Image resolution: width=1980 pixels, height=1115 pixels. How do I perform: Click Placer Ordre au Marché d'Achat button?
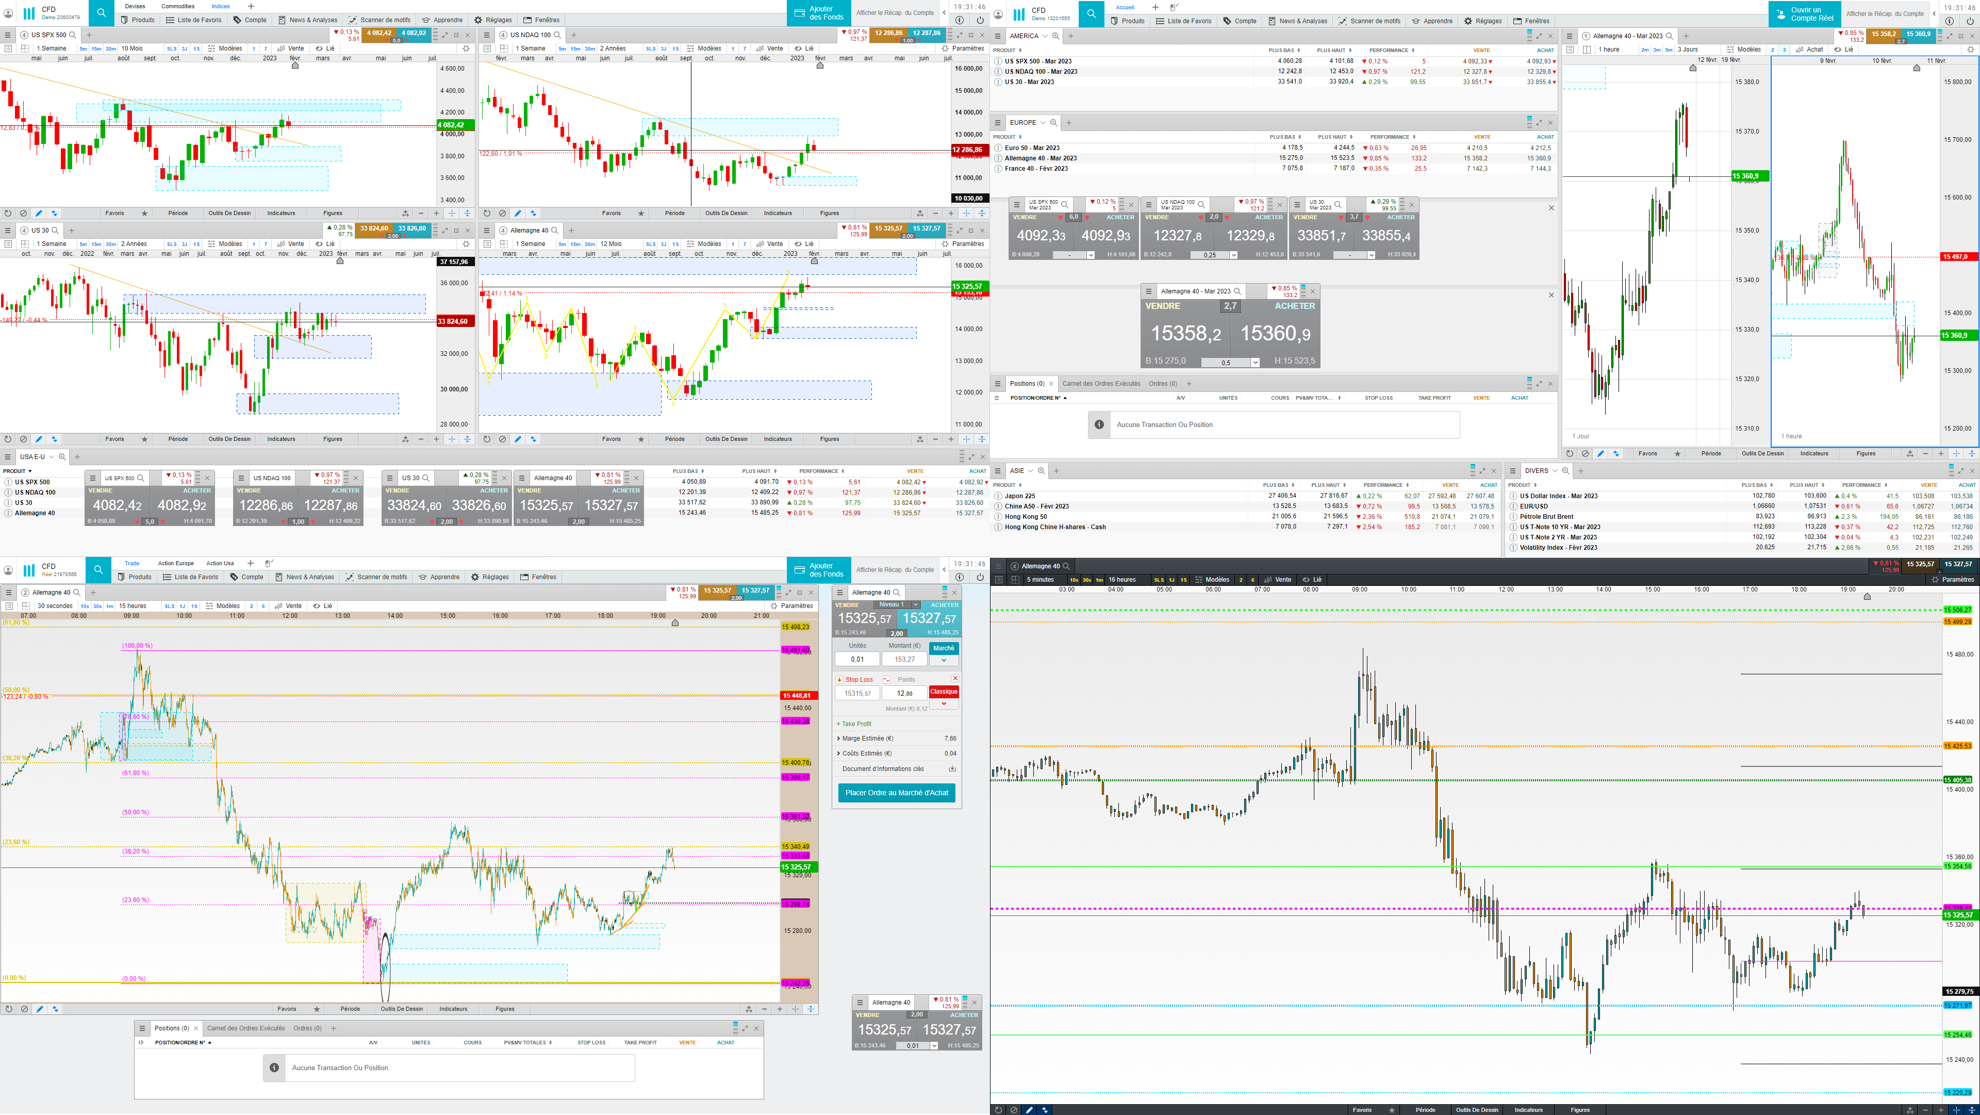(x=896, y=793)
